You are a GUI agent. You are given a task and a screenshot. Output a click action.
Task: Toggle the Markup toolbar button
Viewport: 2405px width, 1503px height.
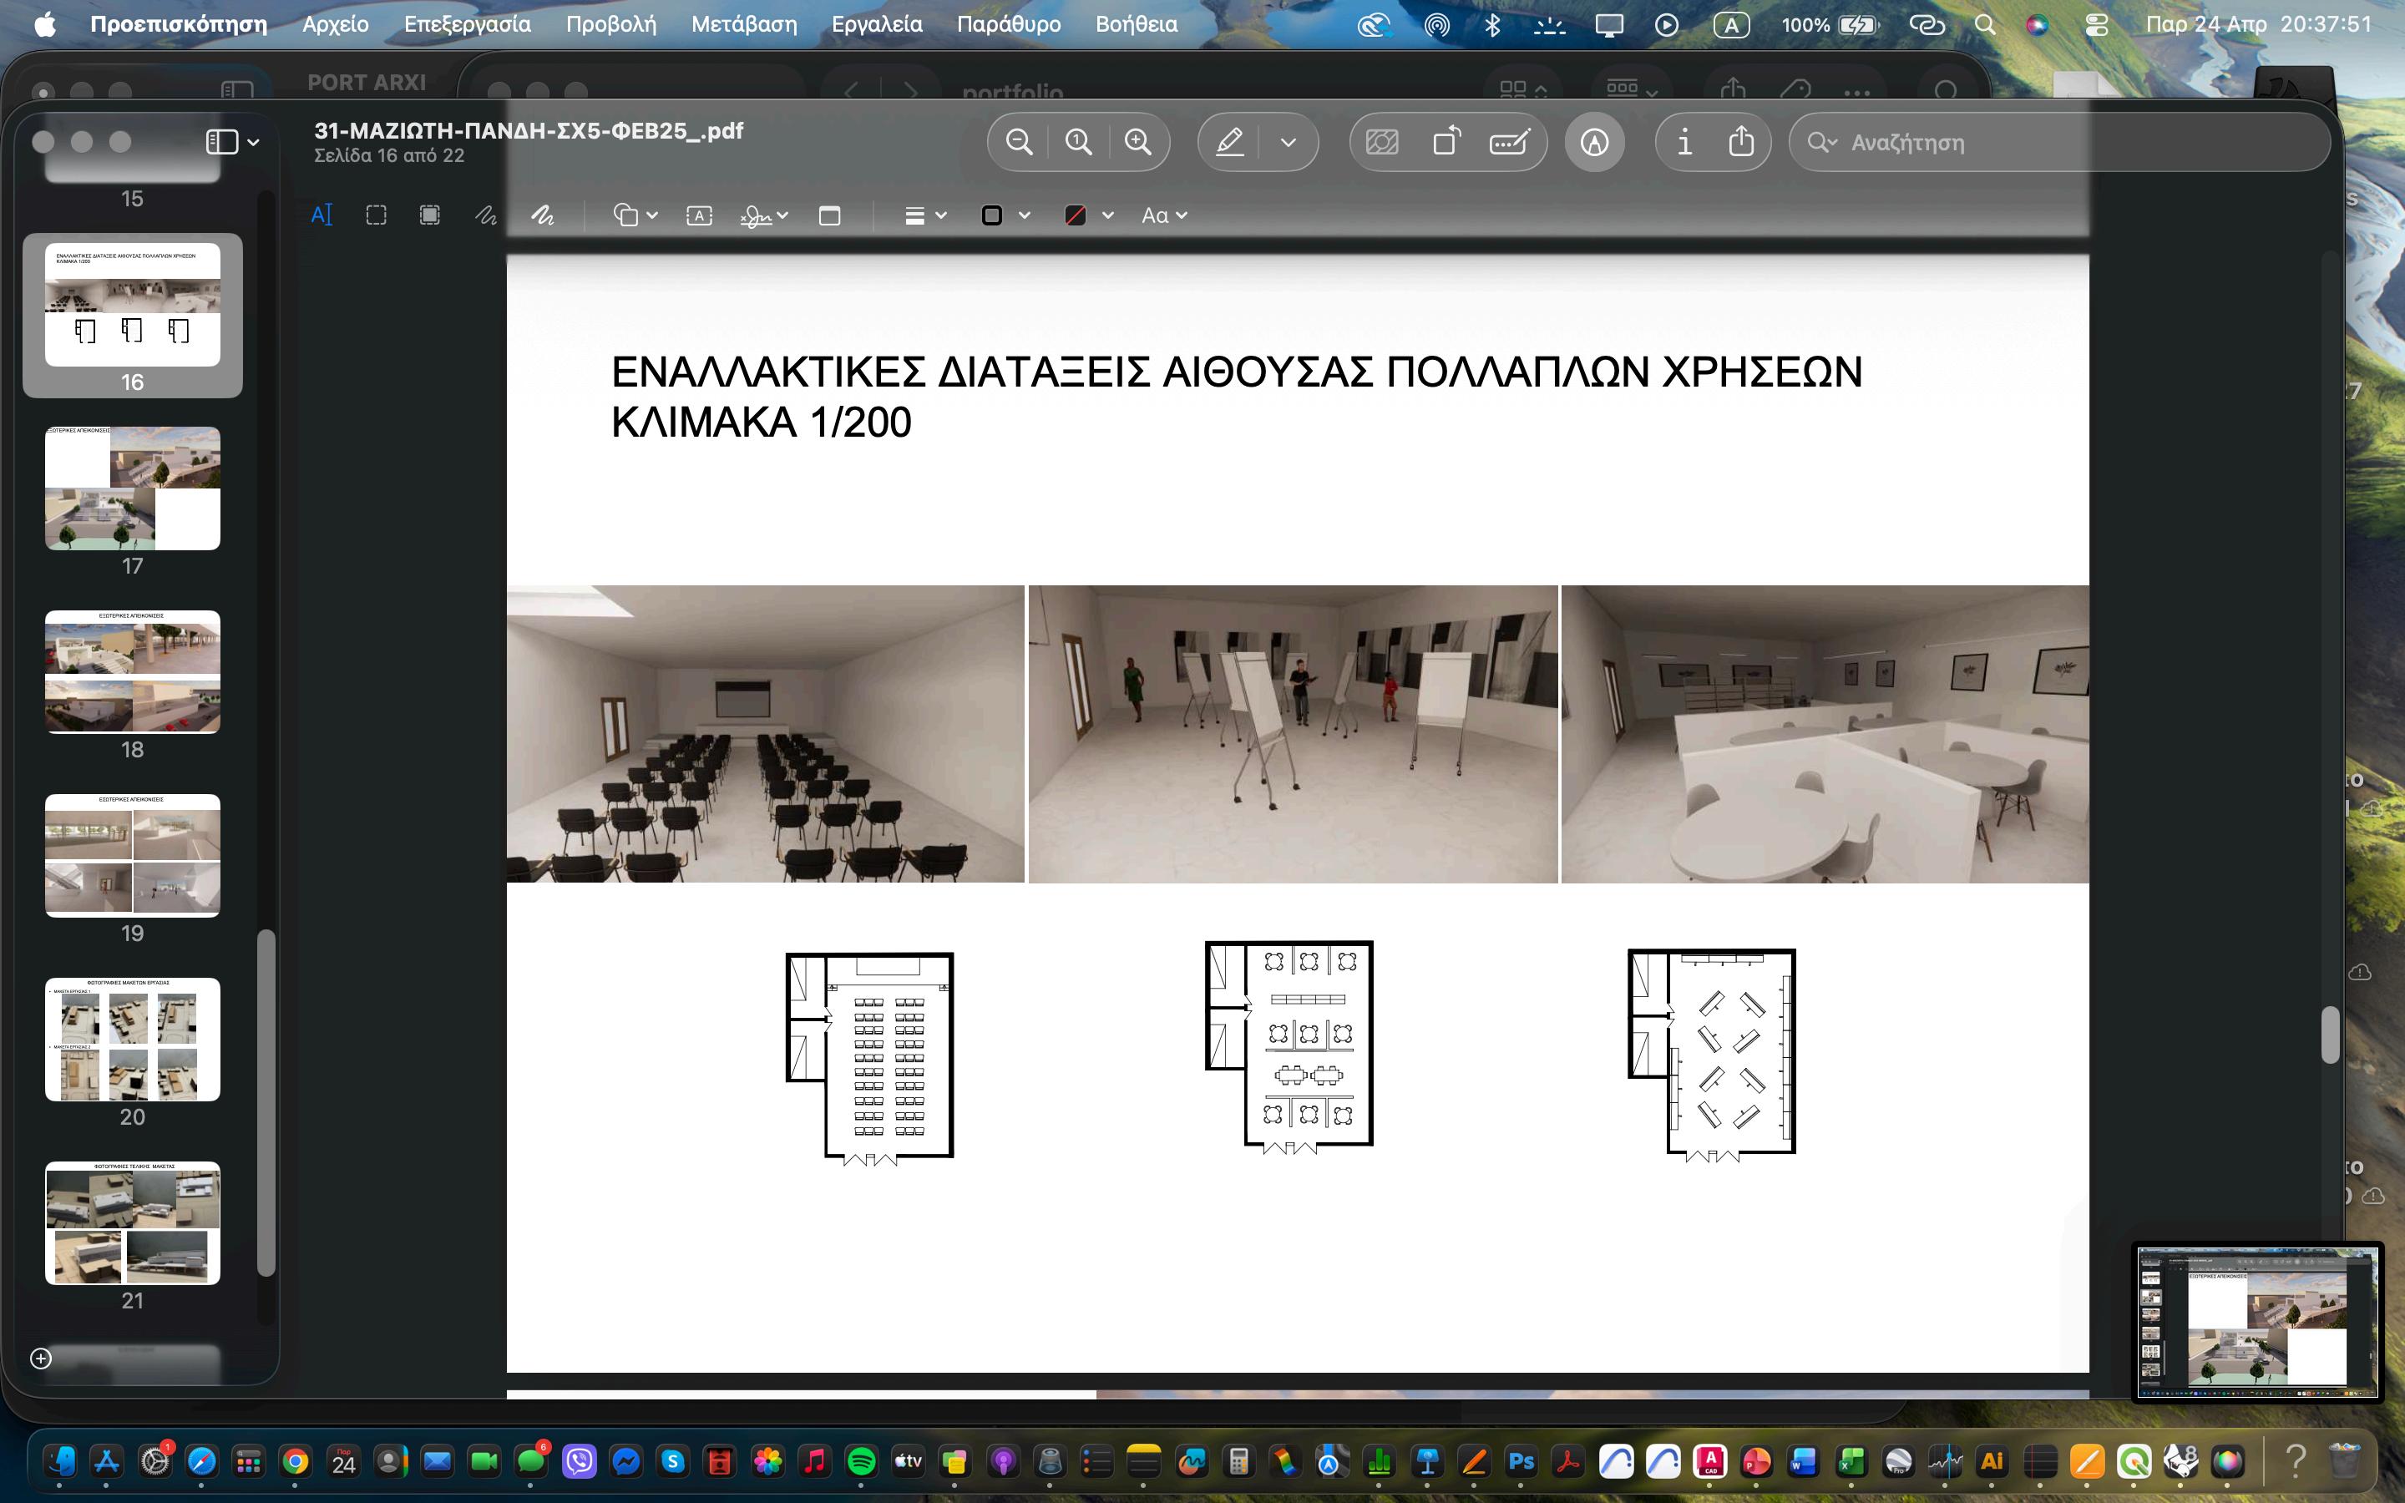pyautogui.click(x=1594, y=142)
